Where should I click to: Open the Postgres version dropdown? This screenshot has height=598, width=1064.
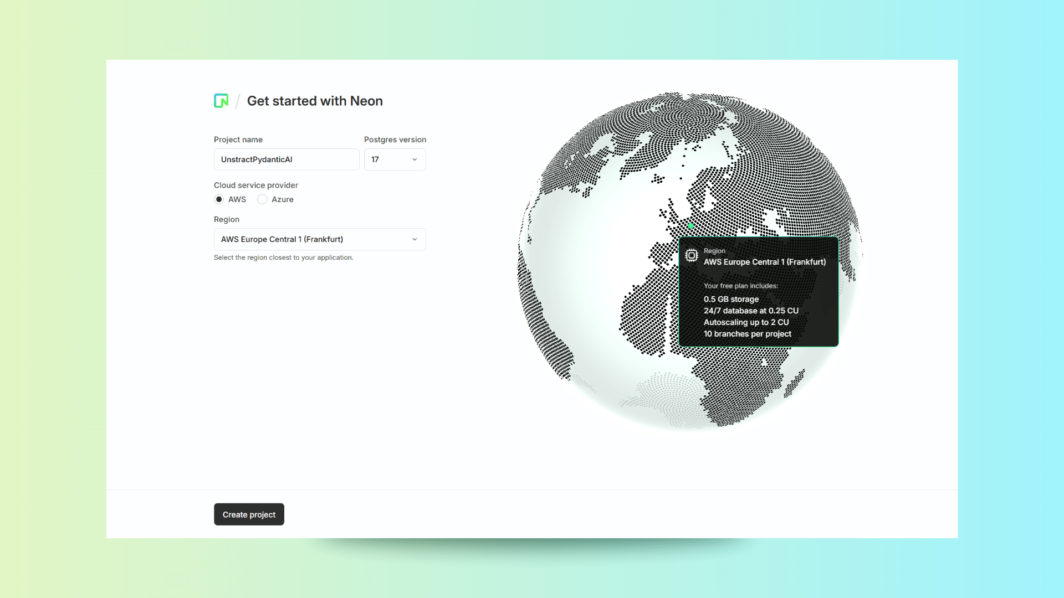click(395, 159)
